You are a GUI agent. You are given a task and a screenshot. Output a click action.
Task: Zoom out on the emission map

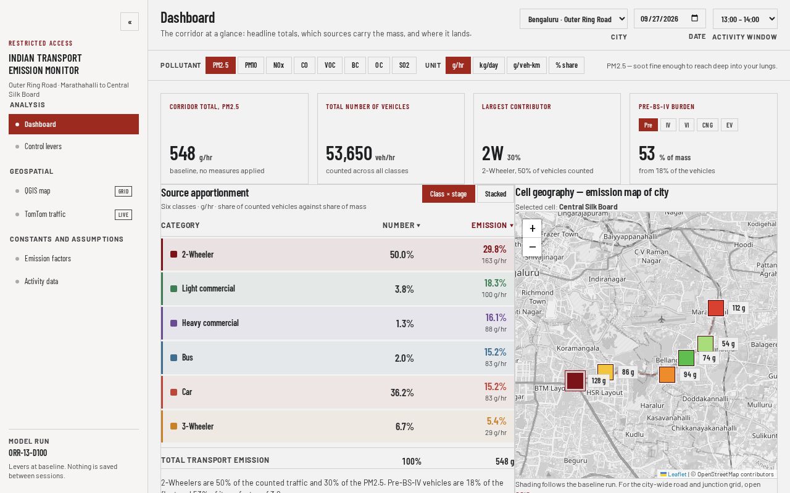click(x=532, y=247)
